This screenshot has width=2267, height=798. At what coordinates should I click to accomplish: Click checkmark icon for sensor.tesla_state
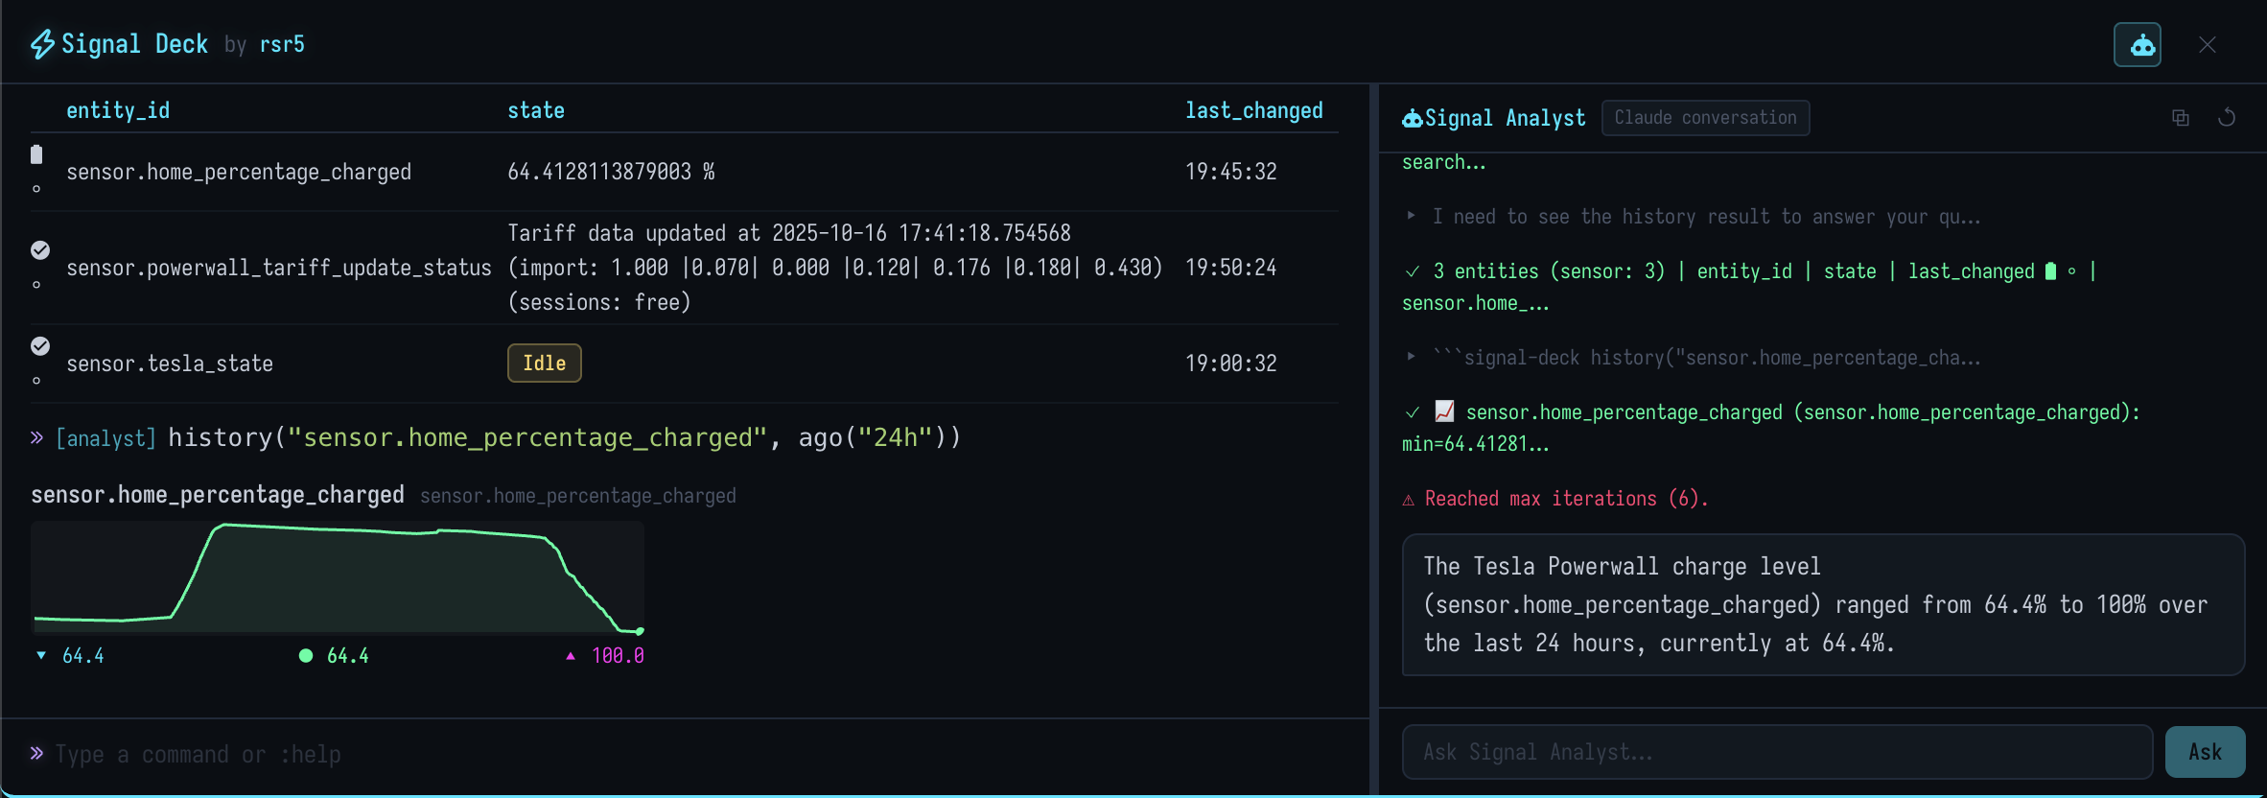[x=40, y=346]
